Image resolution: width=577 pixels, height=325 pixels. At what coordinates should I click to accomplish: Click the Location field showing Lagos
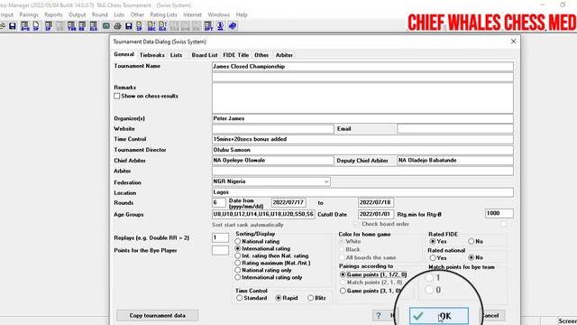tap(362, 192)
